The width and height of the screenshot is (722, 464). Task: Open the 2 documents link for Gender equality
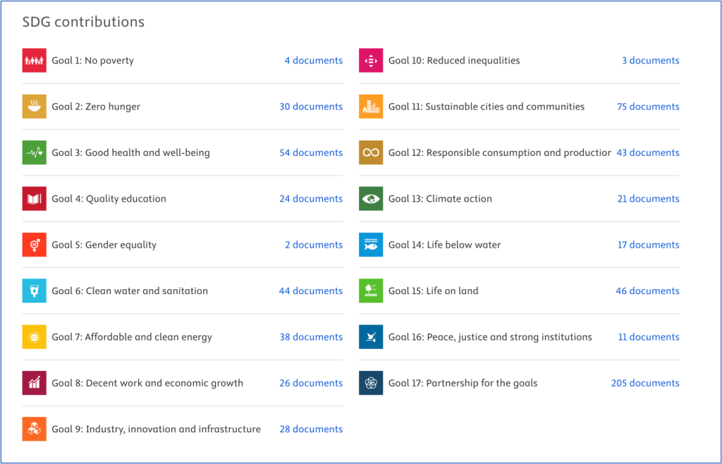click(x=314, y=245)
